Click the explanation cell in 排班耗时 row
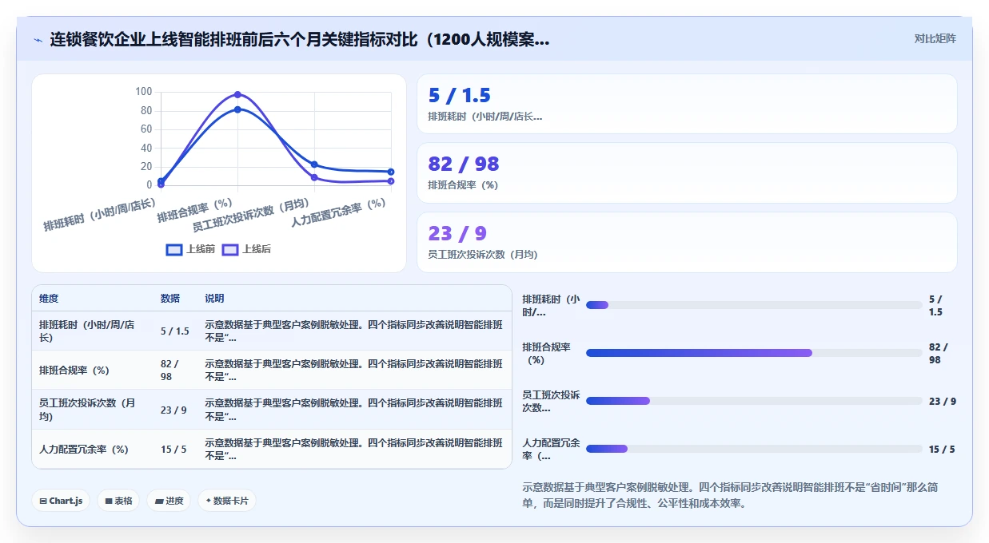989x543 pixels. (353, 331)
